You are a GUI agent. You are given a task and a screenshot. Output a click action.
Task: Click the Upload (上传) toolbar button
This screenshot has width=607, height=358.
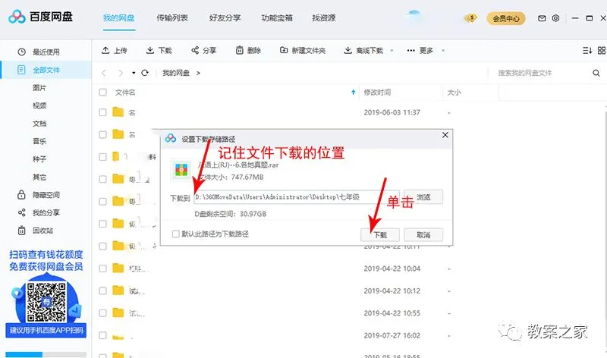point(115,50)
